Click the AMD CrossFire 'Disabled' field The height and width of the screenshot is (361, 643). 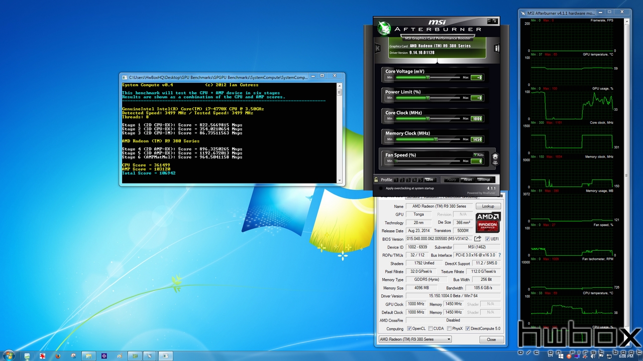453,320
